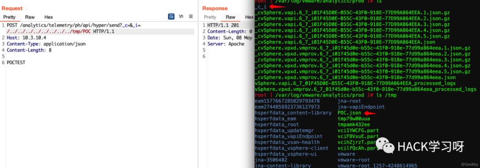Click _cvSphere.vapi file ending 864EEA.json
480x168 pixels.
[345, 42]
